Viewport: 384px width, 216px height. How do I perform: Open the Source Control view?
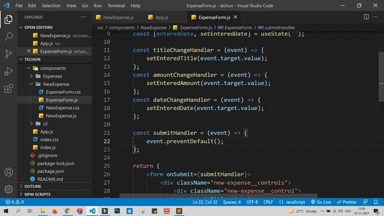(x=8, y=54)
